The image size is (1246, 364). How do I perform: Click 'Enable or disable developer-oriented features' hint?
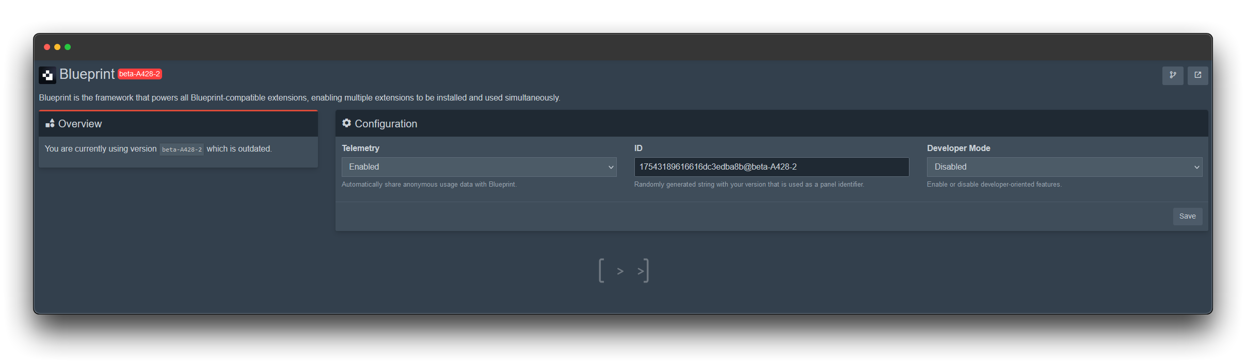click(x=994, y=185)
